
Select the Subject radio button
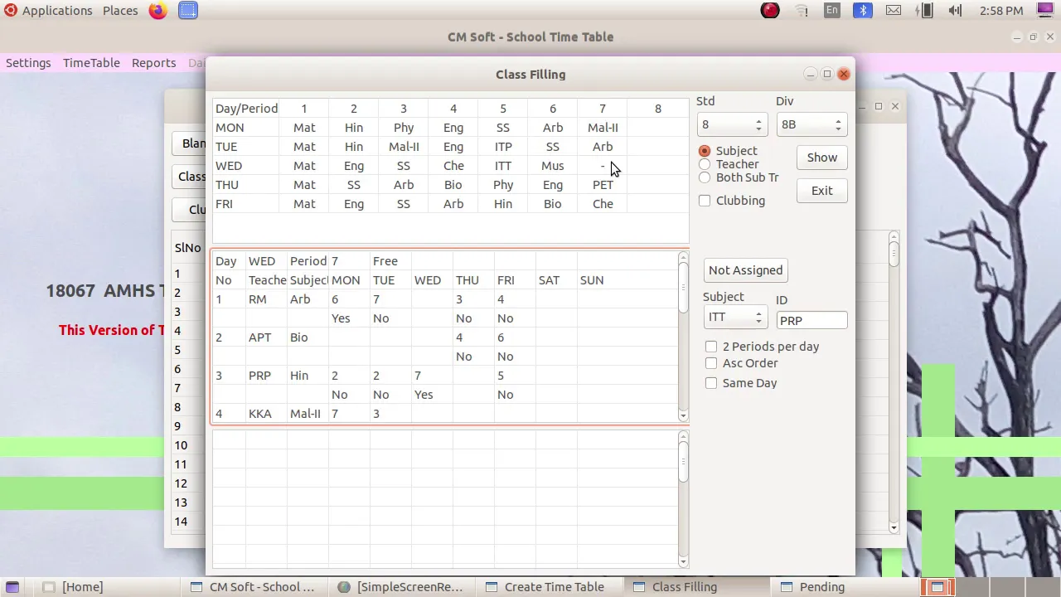(x=705, y=151)
